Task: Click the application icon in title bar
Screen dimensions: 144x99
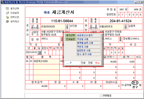Action: 2,2
